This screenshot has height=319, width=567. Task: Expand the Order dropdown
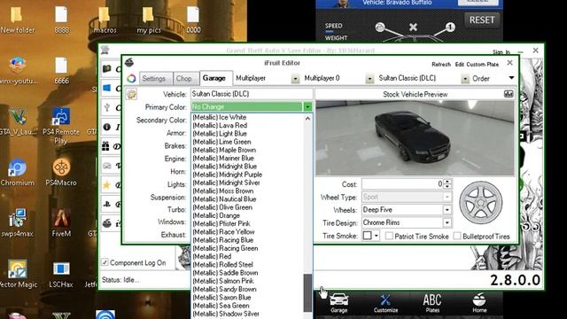(511, 78)
